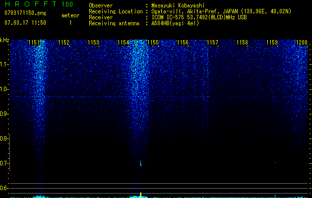Click the kHz axis unit label

pos(4,40)
